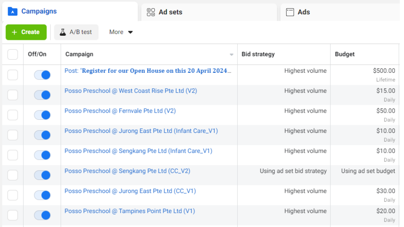The image size is (404, 227).
Task: Click the Ad sets grid icon
Action: 151,12
